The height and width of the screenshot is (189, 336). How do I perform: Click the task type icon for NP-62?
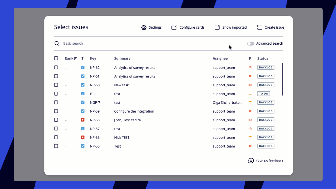coord(83,67)
